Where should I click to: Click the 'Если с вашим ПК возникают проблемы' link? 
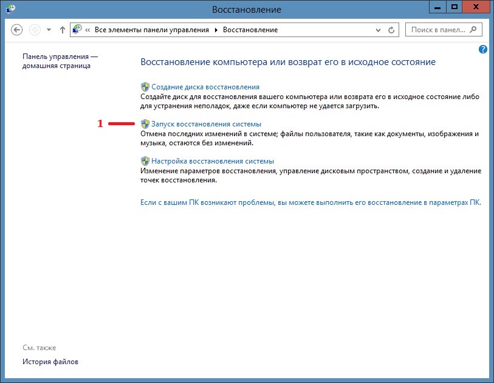[310, 202]
